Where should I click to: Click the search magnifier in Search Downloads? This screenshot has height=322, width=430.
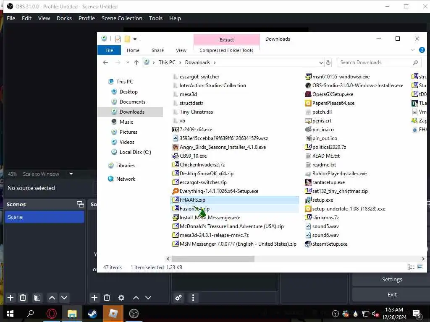tap(415, 62)
